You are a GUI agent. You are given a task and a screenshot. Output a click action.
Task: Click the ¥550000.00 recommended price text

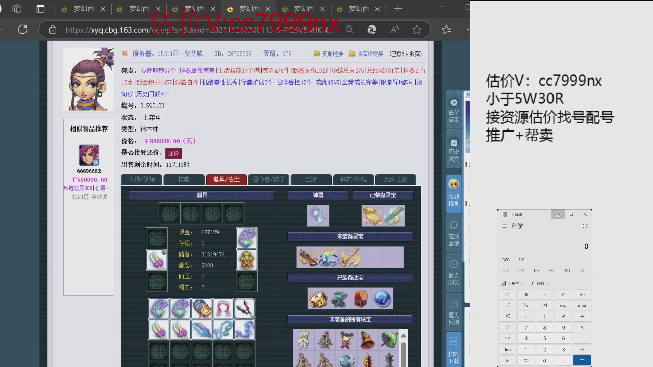89,180
